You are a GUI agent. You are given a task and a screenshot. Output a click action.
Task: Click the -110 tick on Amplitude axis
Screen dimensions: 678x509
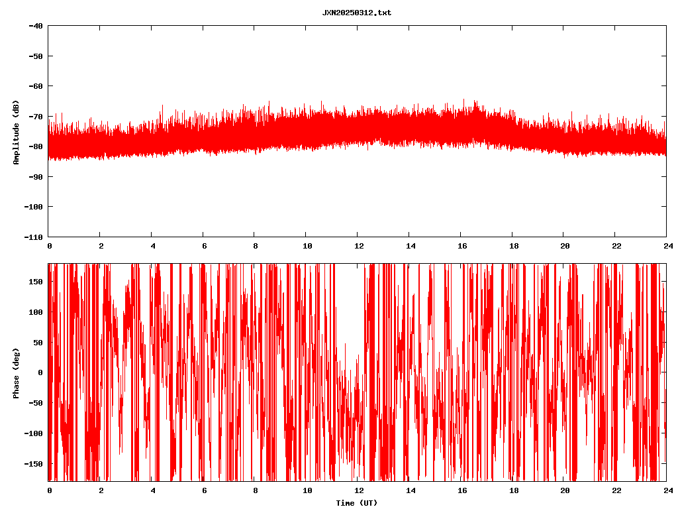pos(33,237)
